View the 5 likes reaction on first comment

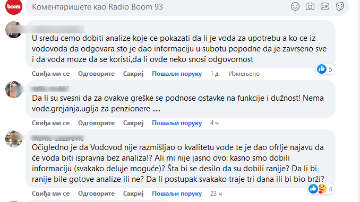click(325, 69)
